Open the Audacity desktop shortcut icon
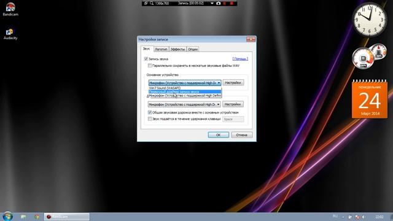 [10, 34]
